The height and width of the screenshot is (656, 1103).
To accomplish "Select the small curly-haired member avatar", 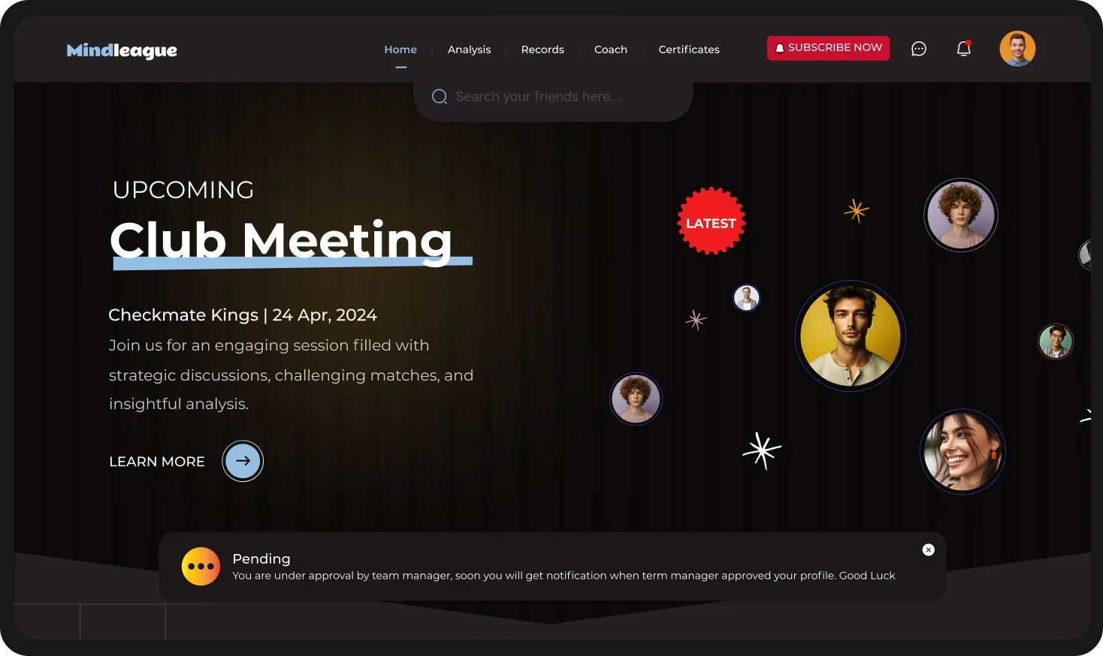I will click(x=636, y=399).
